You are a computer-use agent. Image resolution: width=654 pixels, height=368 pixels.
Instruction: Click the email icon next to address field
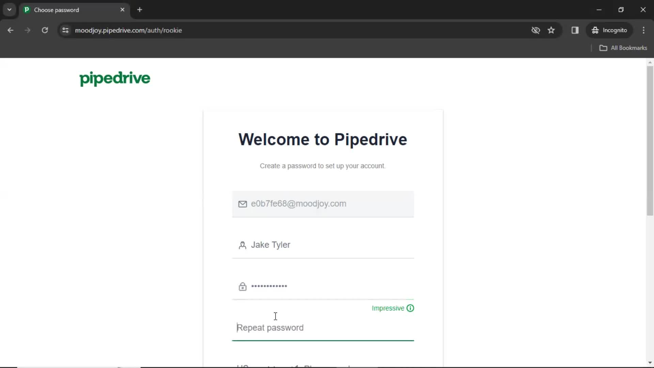point(242,203)
